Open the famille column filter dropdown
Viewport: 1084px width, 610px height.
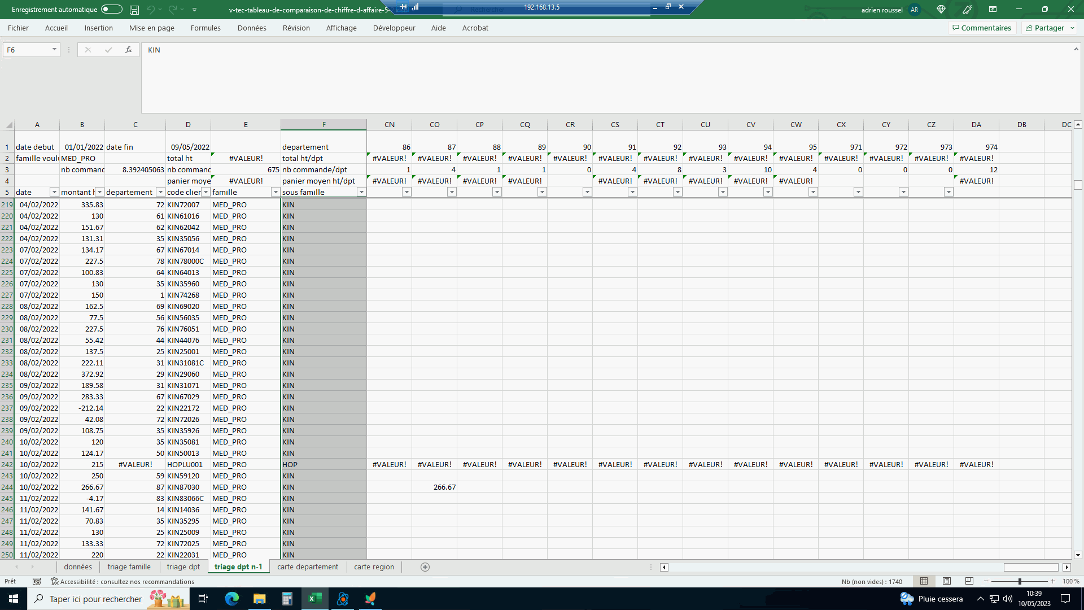(x=276, y=192)
